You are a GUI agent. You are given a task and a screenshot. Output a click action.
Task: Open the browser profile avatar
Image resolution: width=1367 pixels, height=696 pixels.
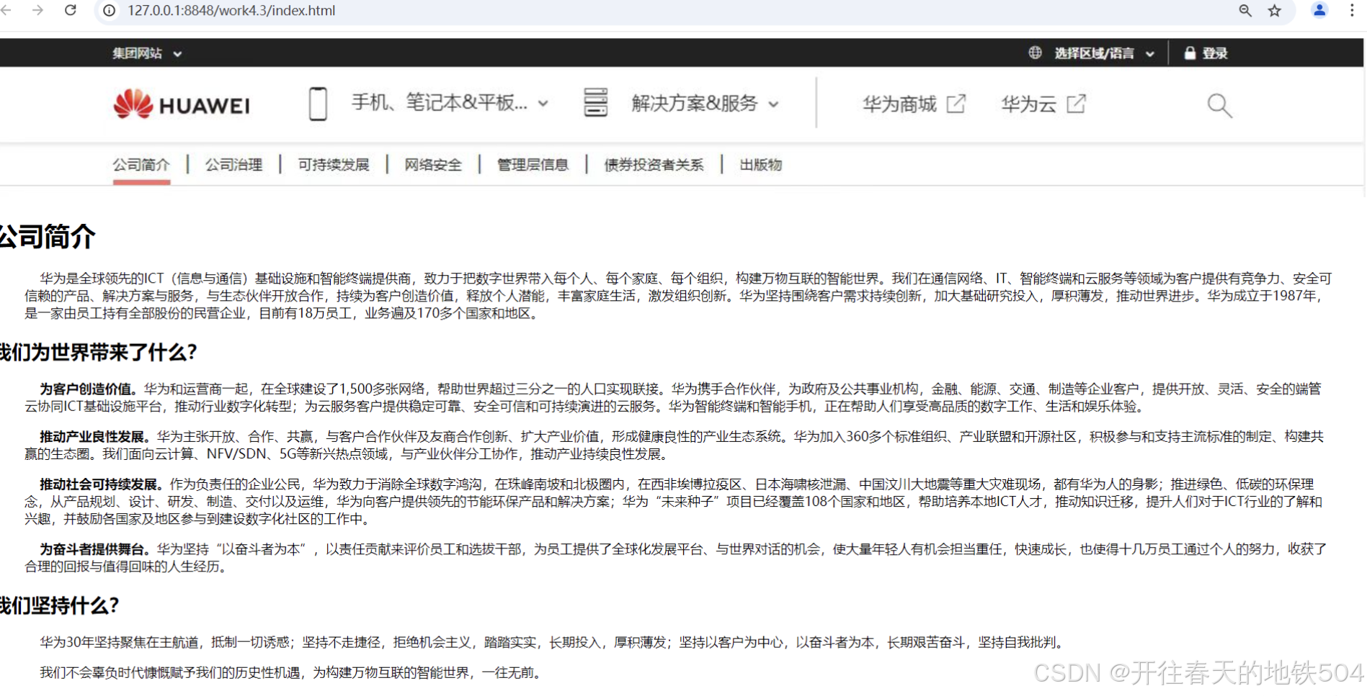pos(1319,10)
